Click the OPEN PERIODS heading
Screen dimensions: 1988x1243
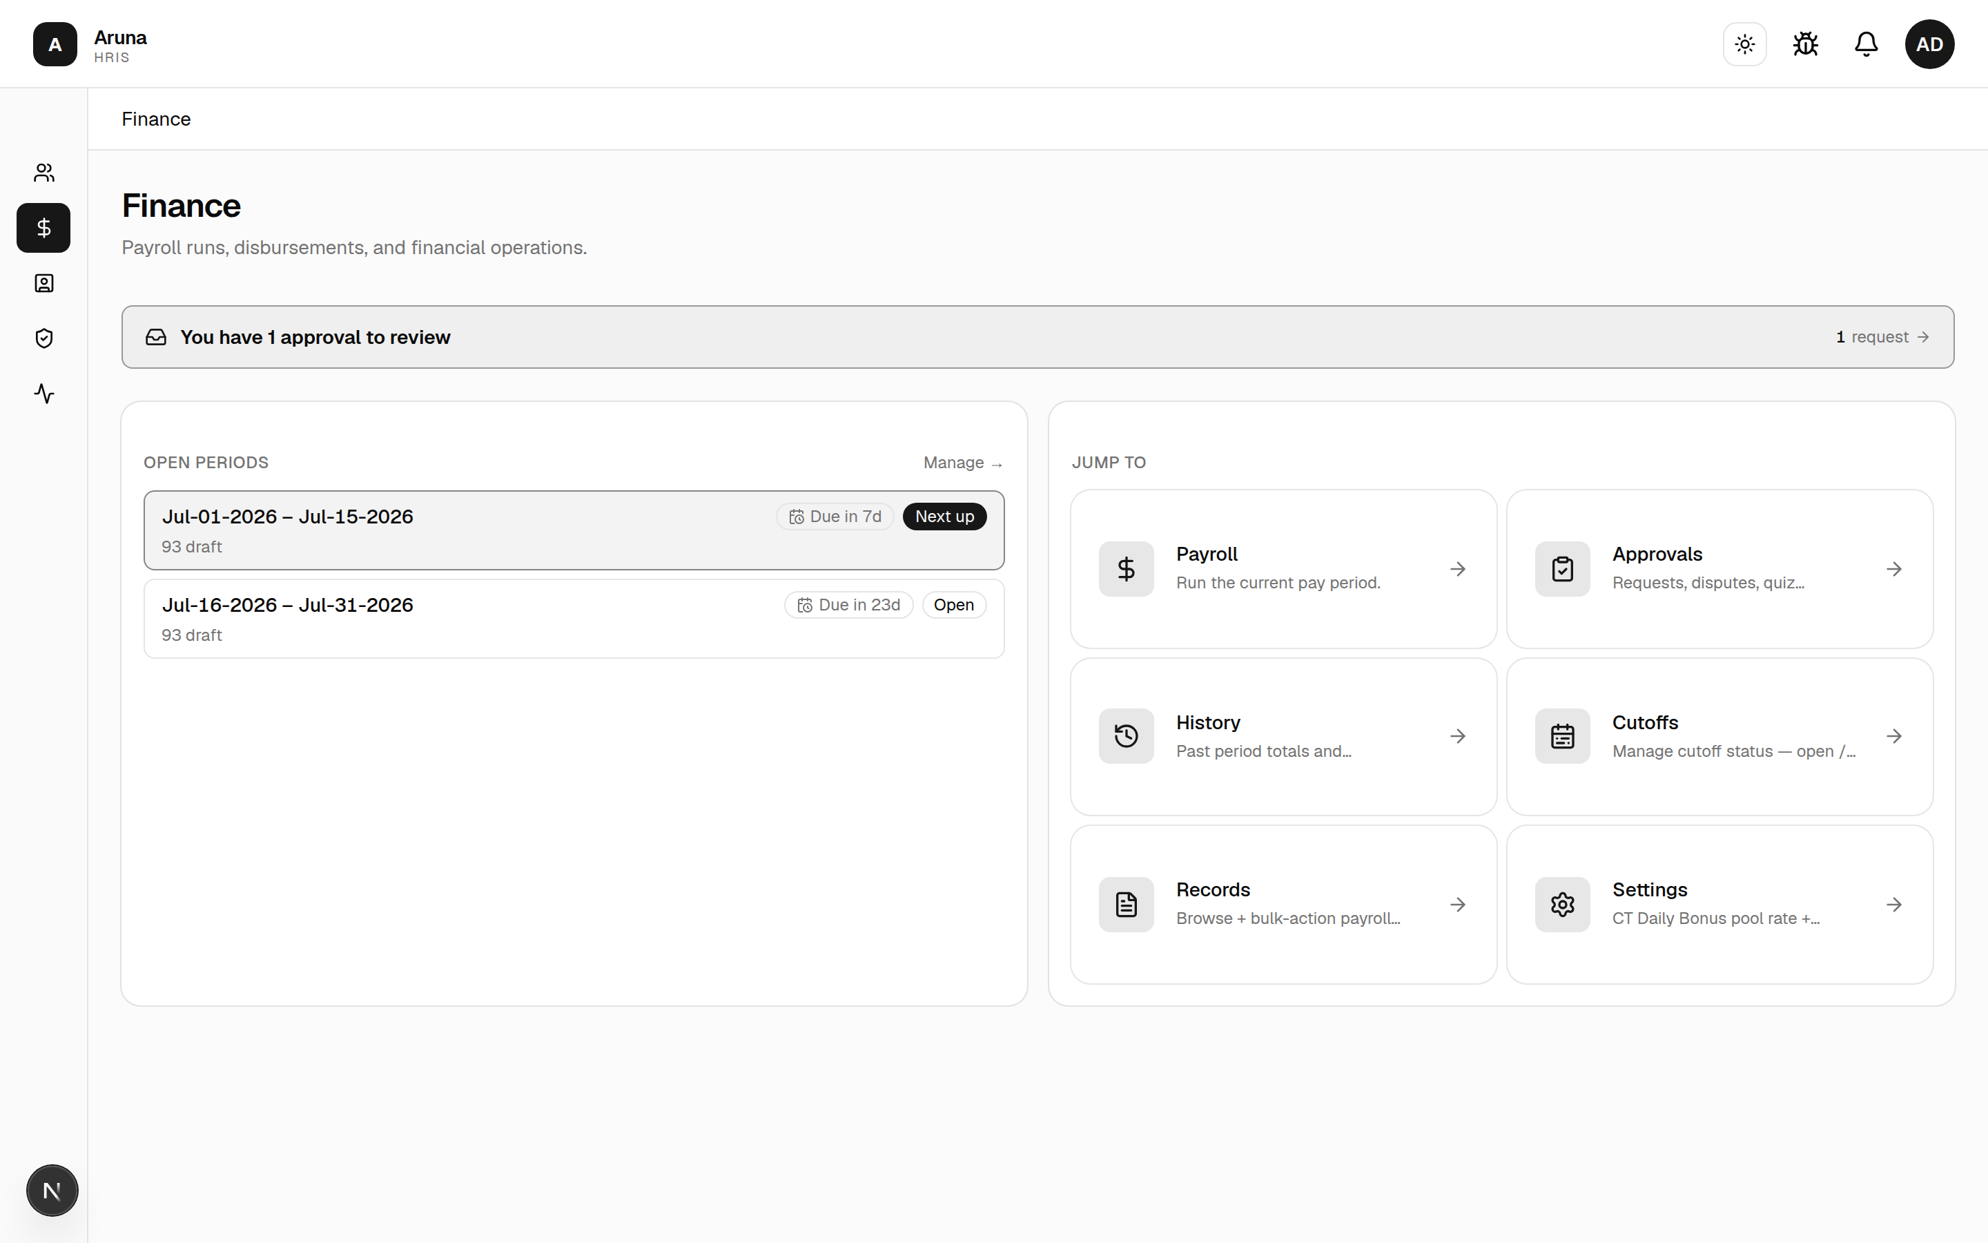(206, 463)
